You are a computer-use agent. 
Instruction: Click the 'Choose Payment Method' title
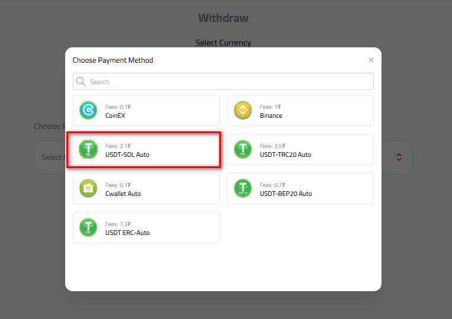click(113, 60)
